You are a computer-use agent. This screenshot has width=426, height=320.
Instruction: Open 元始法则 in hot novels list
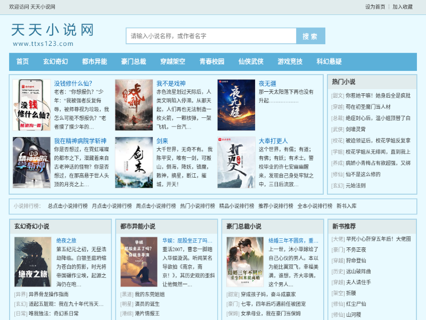point(355,186)
